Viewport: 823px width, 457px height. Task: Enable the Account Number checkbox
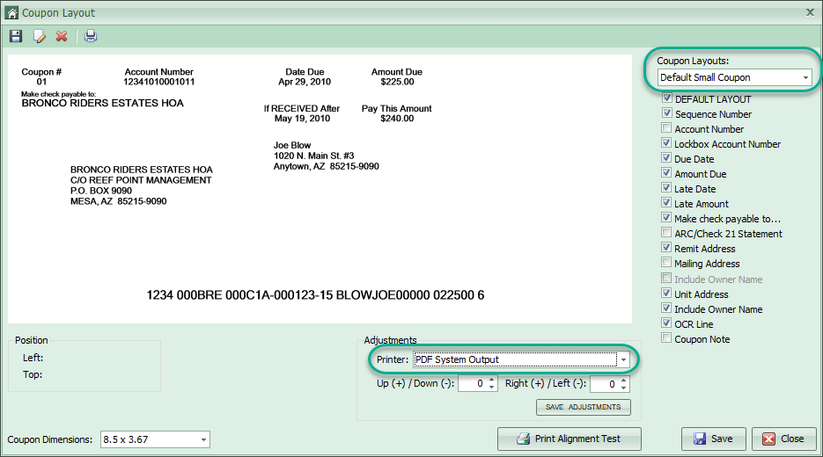[666, 127]
